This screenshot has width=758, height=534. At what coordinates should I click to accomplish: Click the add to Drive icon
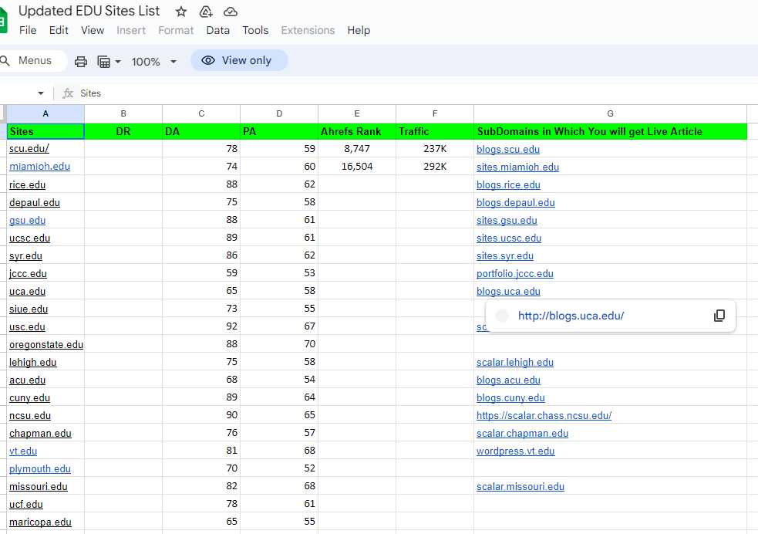(x=205, y=12)
